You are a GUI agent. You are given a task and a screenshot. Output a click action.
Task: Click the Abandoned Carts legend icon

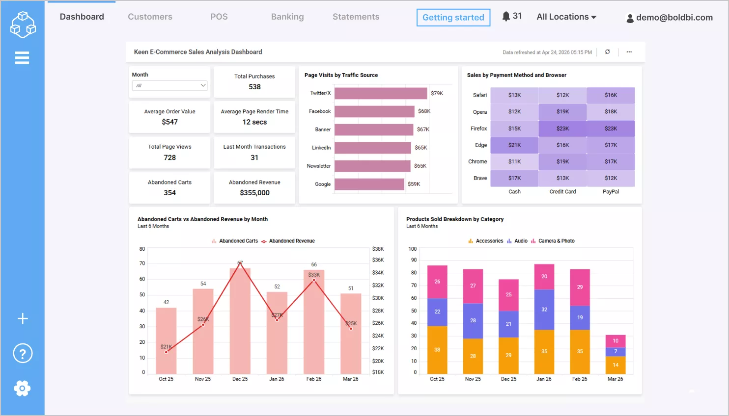[214, 241]
